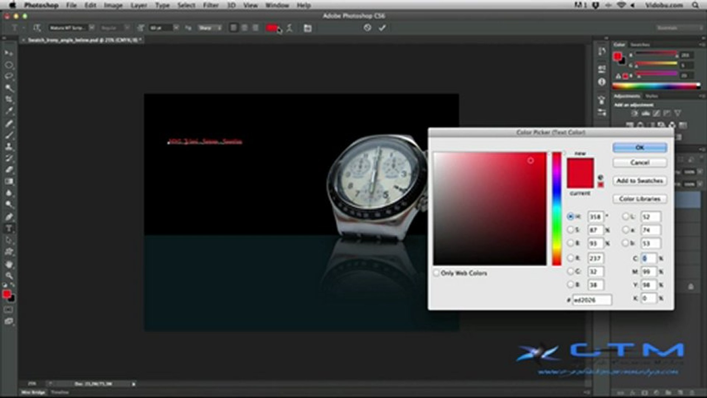Center-align the text
The image size is (707, 398).
(x=244, y=28)
